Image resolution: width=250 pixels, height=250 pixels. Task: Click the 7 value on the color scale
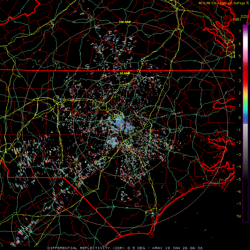[x=240, y=31]
